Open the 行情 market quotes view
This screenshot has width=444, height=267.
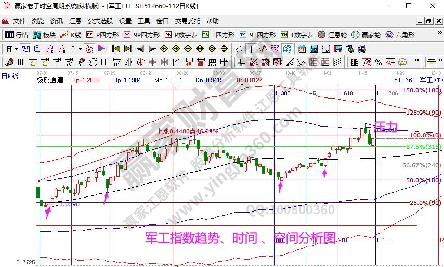(17, 35)
